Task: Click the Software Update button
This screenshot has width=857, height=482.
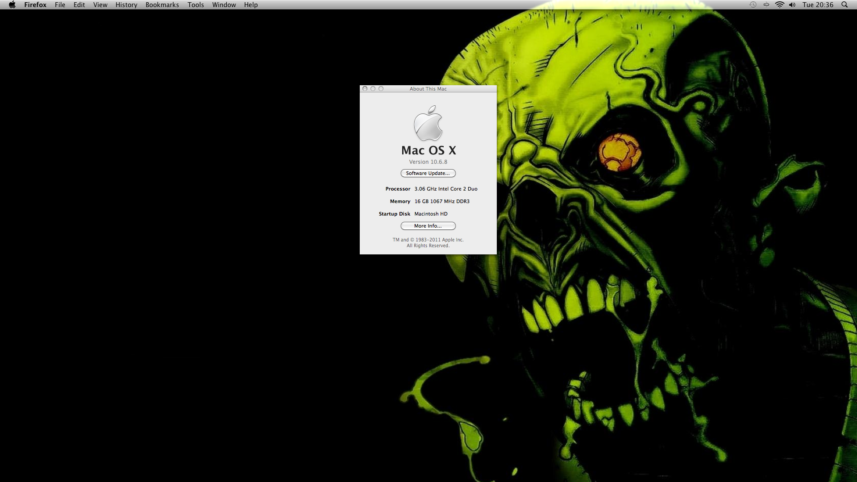Action: pyautogui.click(x=428, y=173)
